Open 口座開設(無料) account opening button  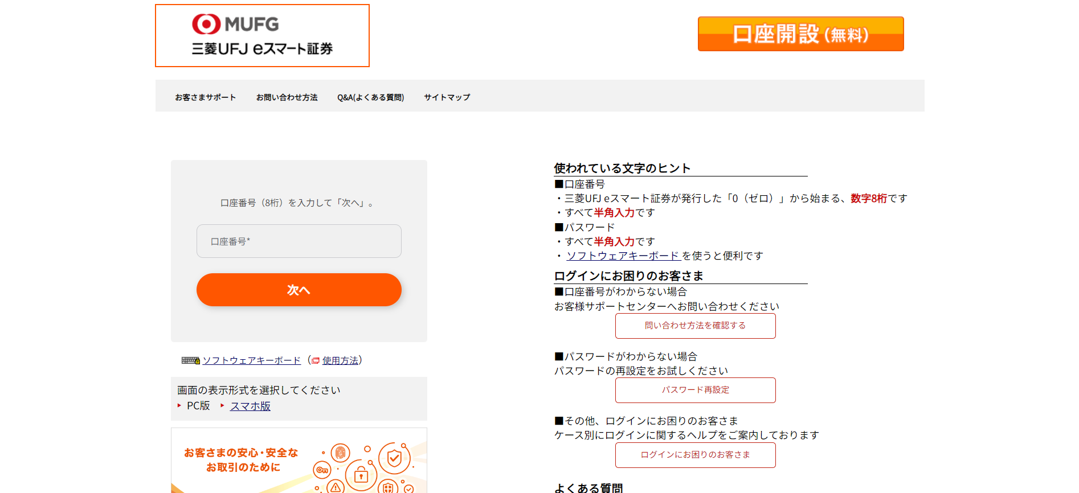click(800, 34)
